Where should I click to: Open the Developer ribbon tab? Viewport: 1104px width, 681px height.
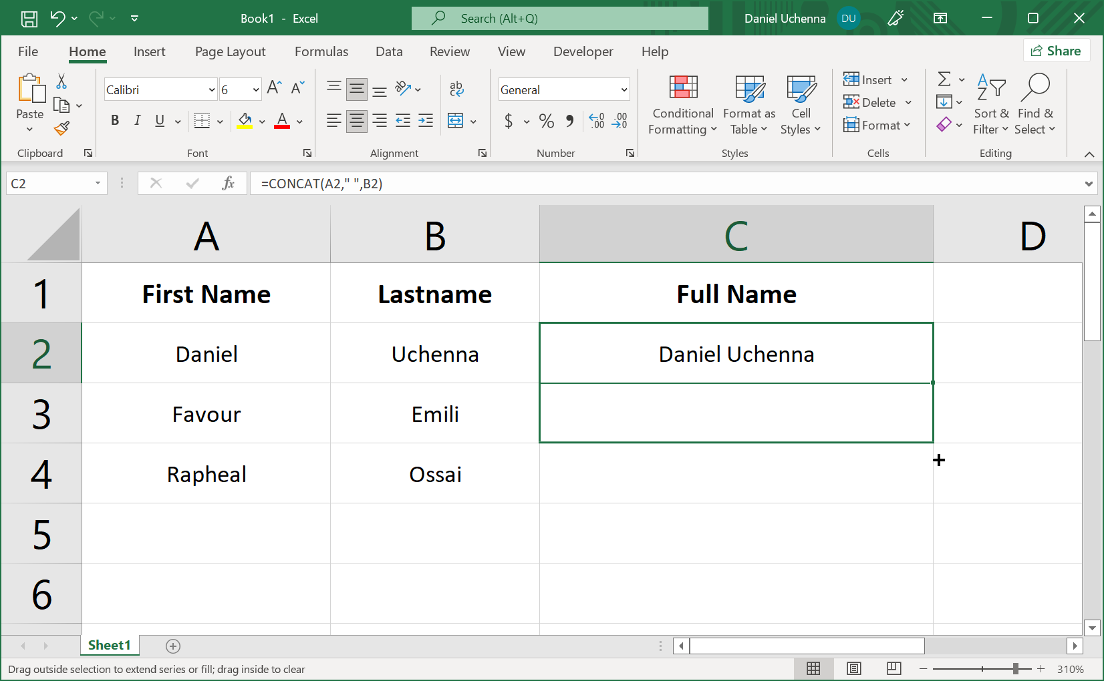pyautogui.click(x=583, y=51)
